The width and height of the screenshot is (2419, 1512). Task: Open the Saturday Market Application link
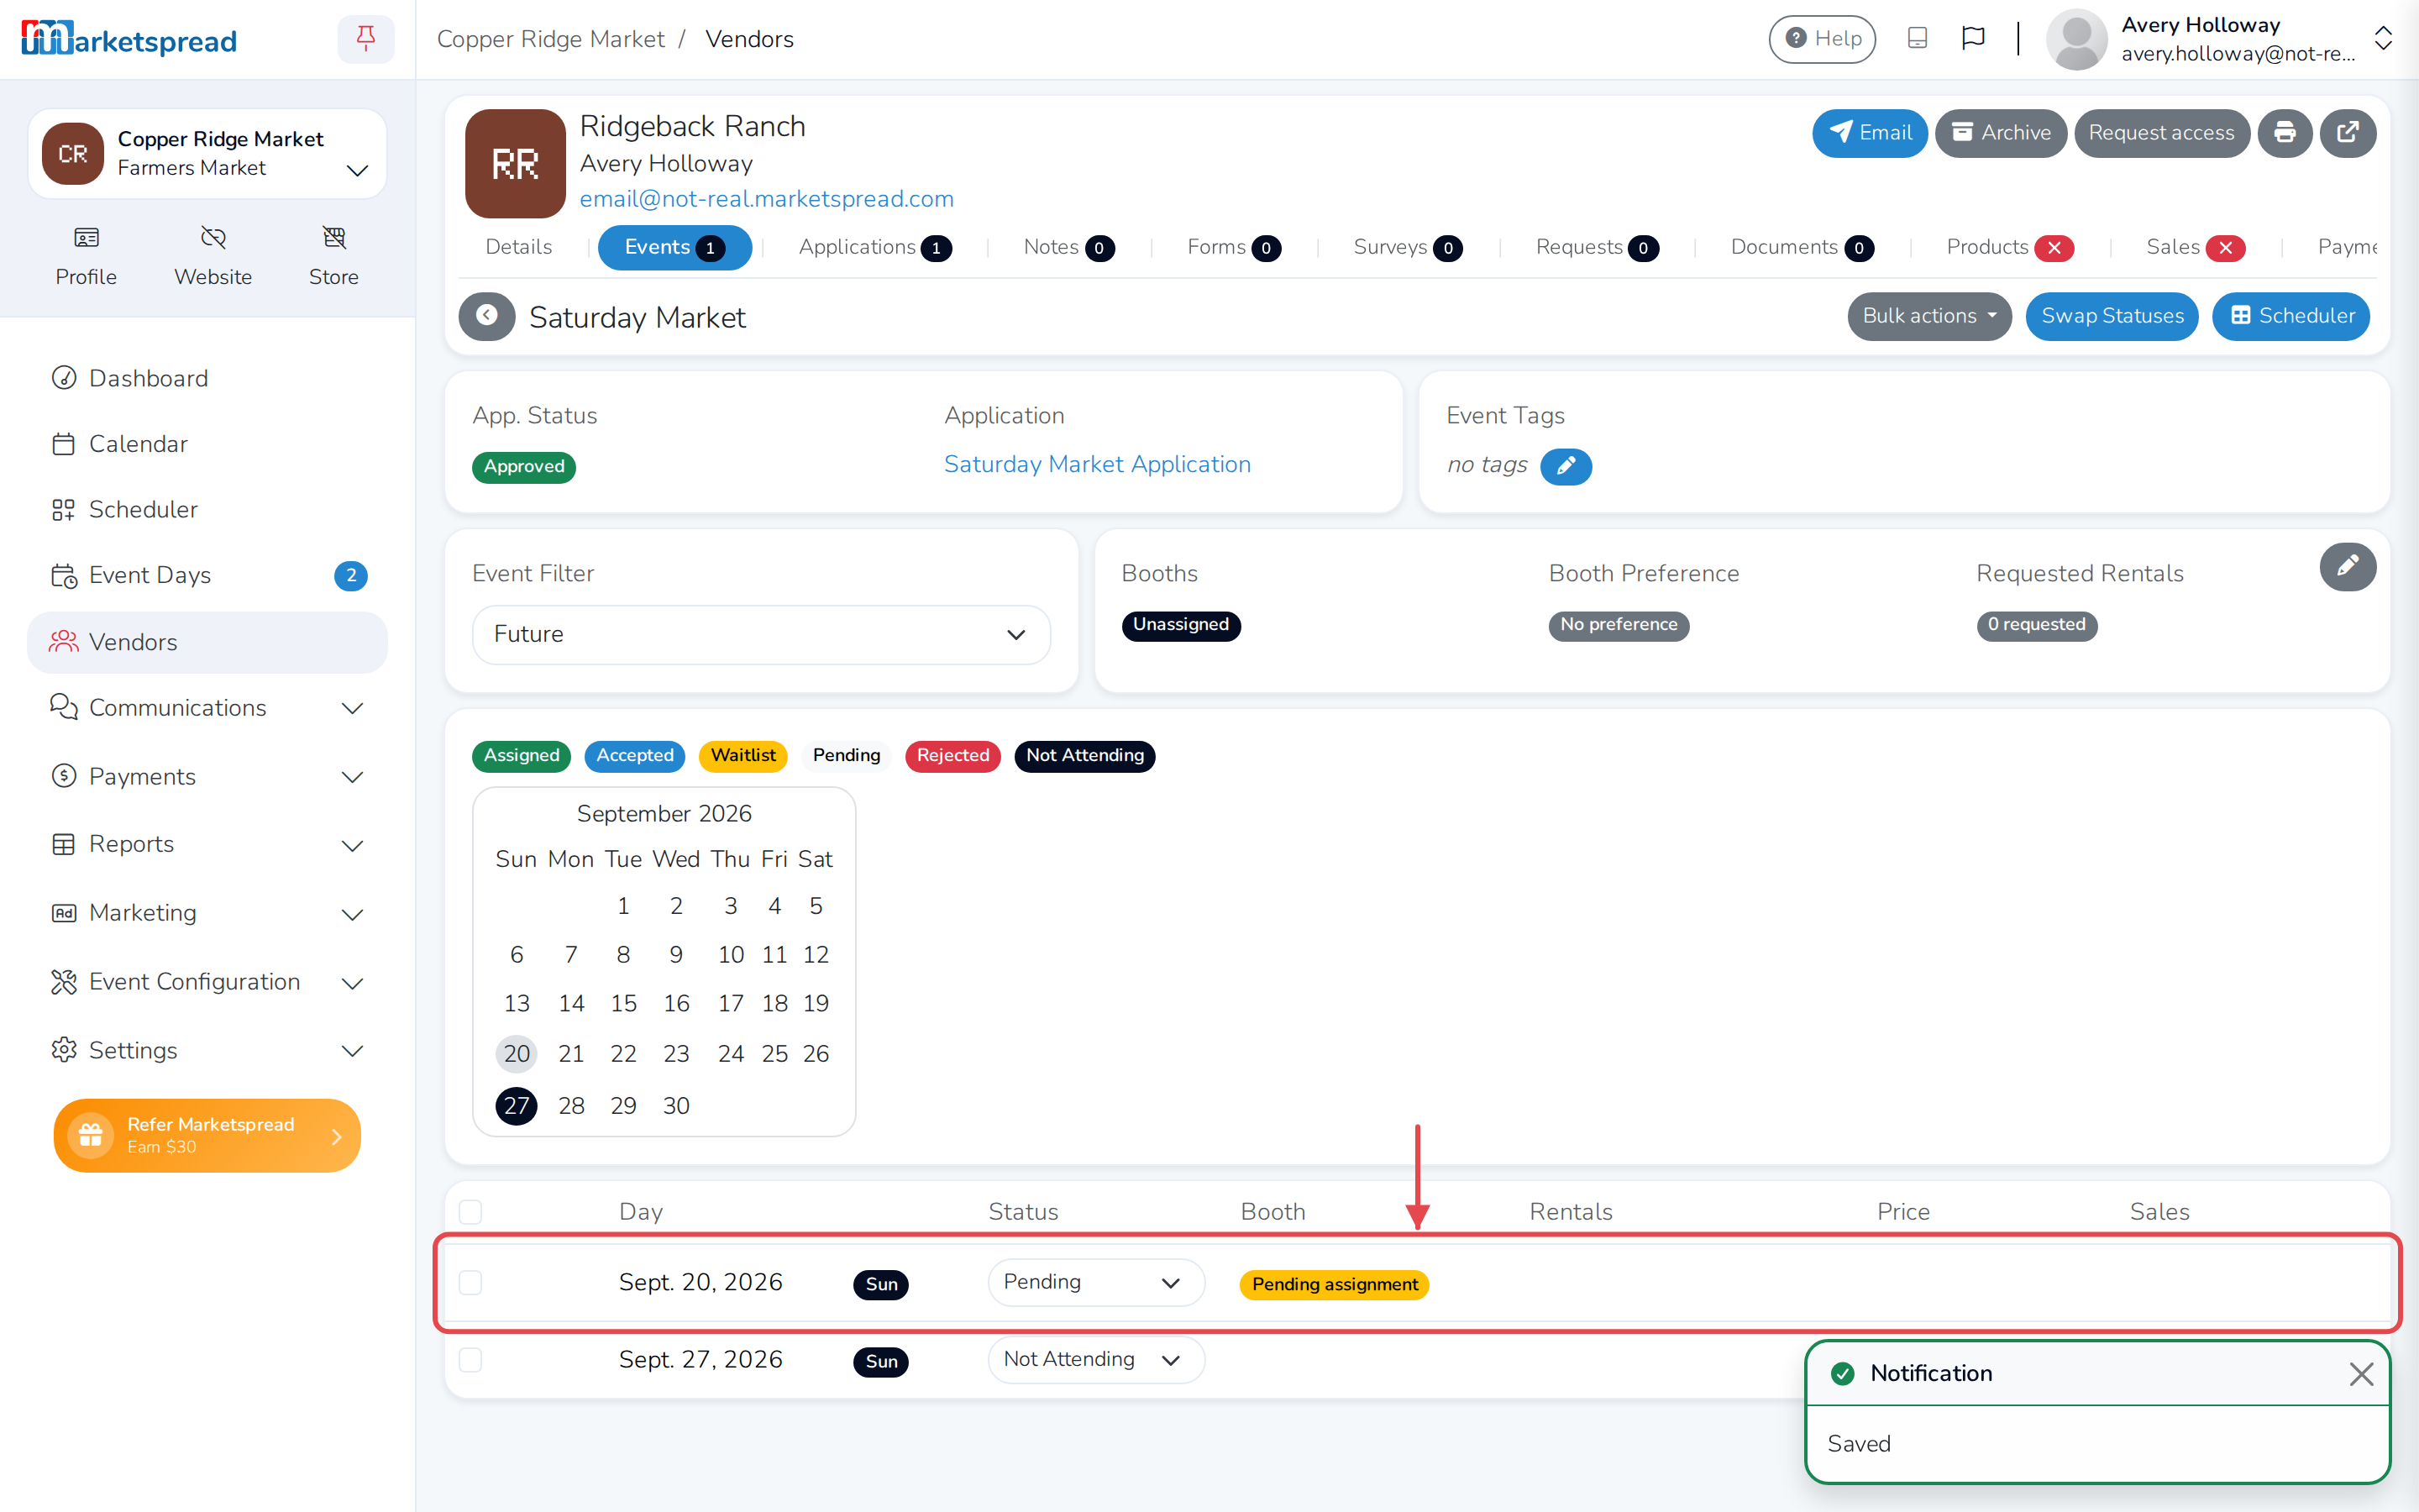click(1097, 464)
